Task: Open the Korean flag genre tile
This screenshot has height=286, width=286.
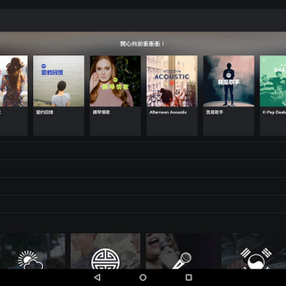Action: tap(254, 251)
